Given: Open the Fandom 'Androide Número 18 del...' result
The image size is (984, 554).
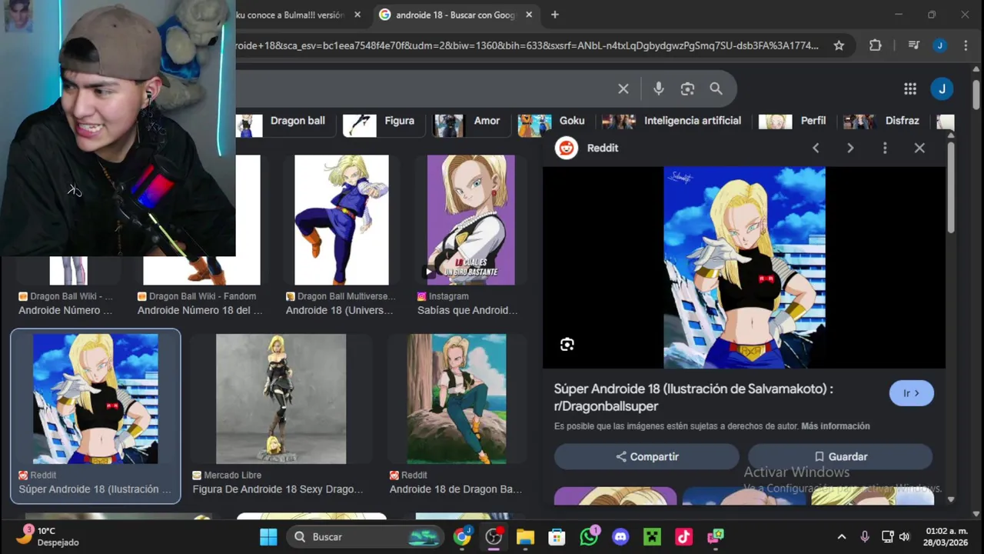Looking at the screenshot, I should [x=200, y=311].
